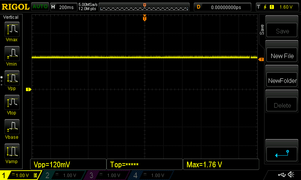Image resolution: width=301 pixels, height=180 pixels.
Task: Select the Vtop measurement icon
Action: tap(12, 102)
